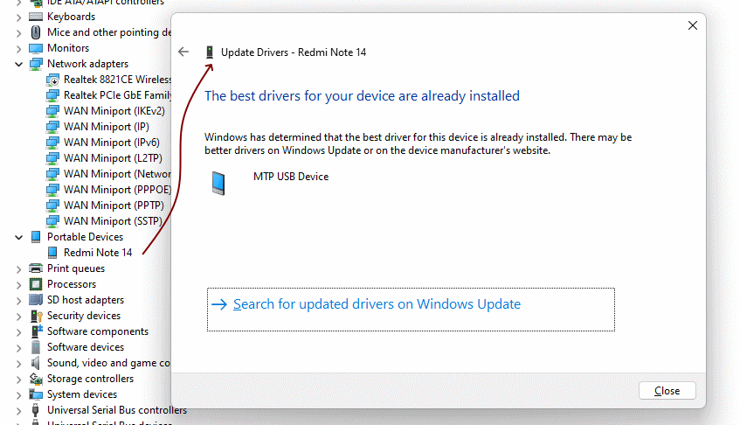Click the Universal Serial Bus controllers icon

[x=36, y=410]
